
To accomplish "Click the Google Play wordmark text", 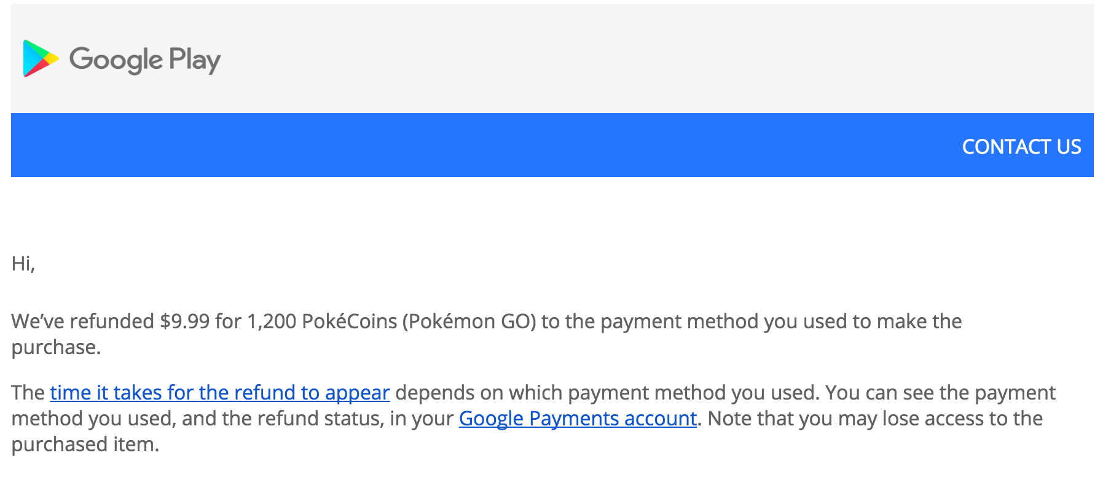I will coord(145,60).
